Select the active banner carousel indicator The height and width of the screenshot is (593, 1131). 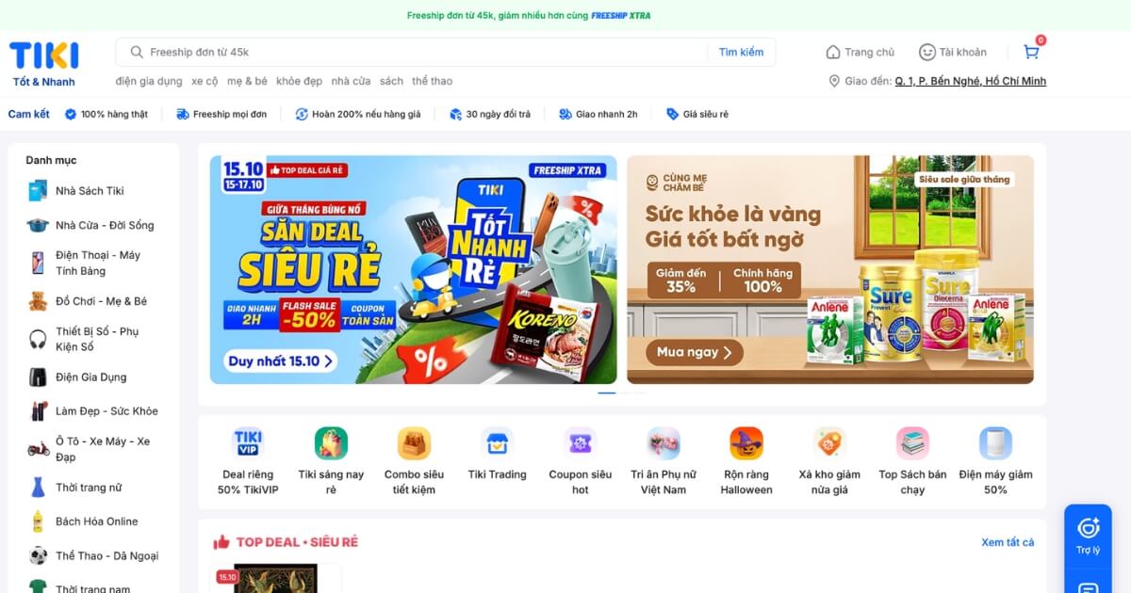point(607,393)
